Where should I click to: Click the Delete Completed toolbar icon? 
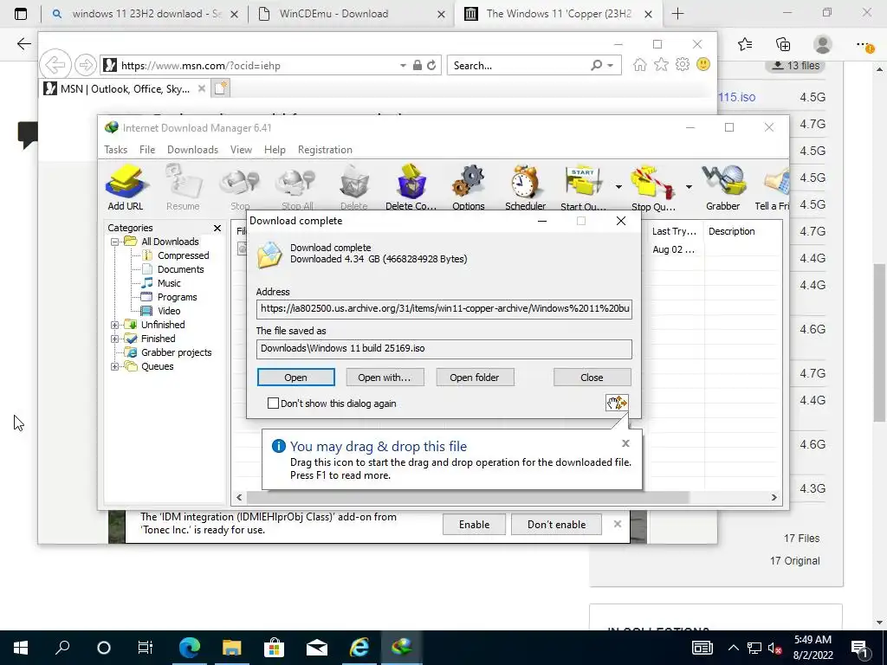tap(411, 188)
